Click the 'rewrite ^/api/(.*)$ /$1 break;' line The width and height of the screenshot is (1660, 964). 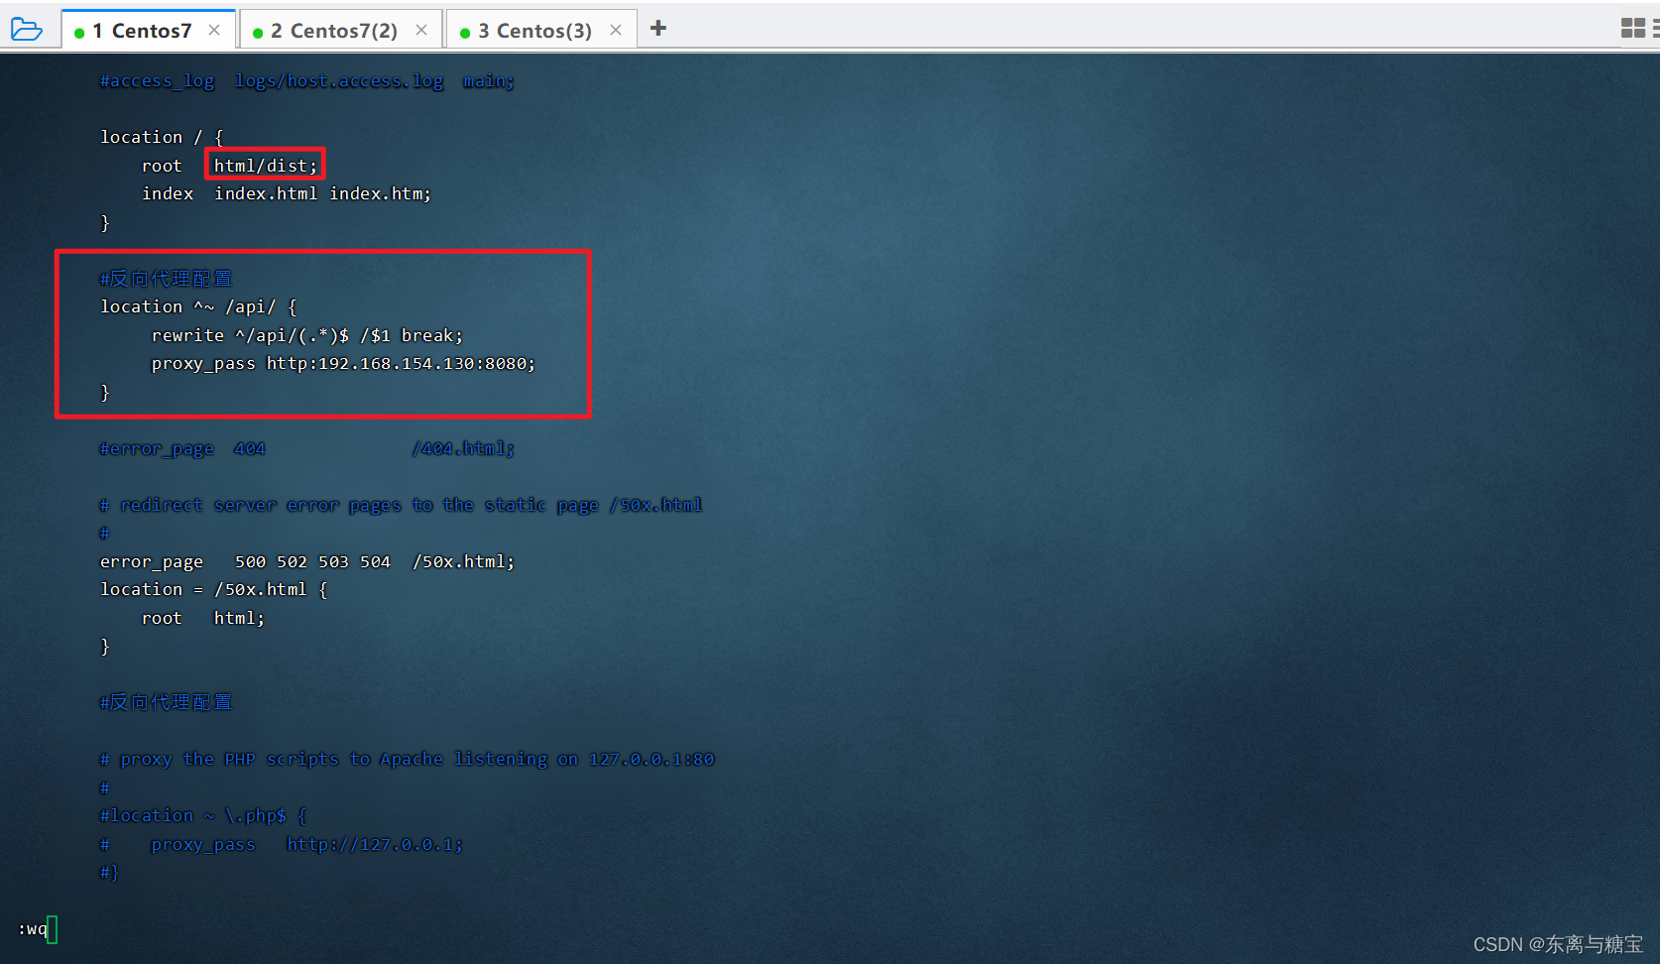[x=307, y=335]
